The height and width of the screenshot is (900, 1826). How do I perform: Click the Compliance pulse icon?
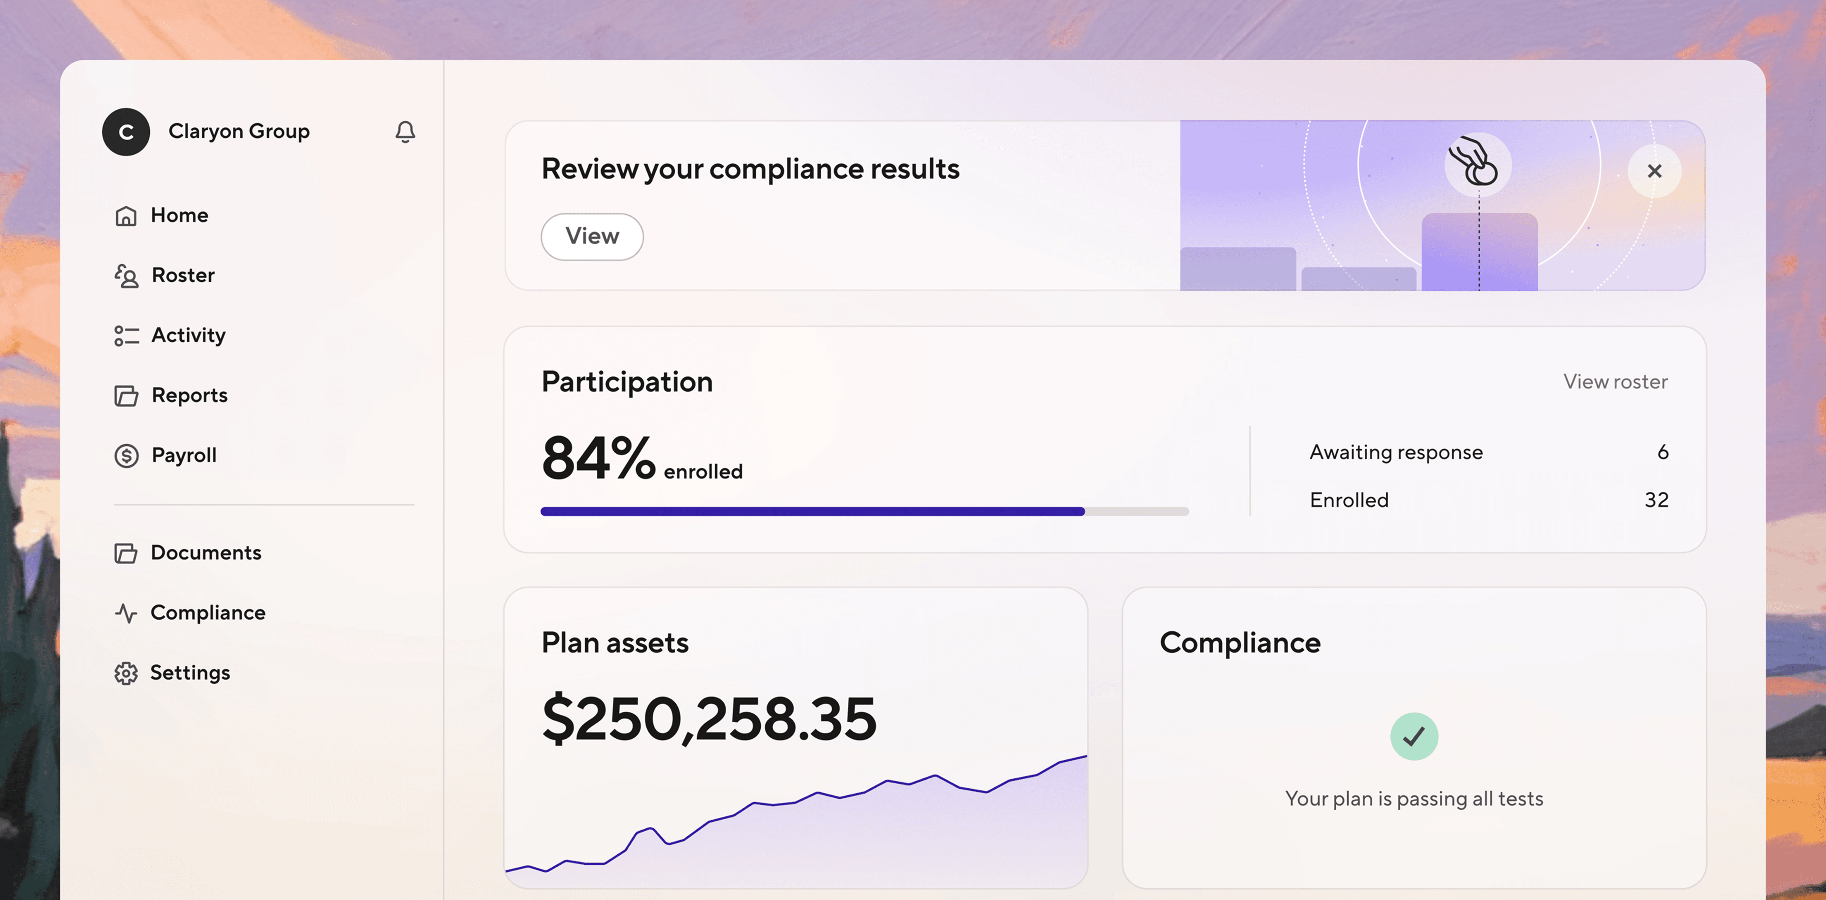click(x=126, y=613)
